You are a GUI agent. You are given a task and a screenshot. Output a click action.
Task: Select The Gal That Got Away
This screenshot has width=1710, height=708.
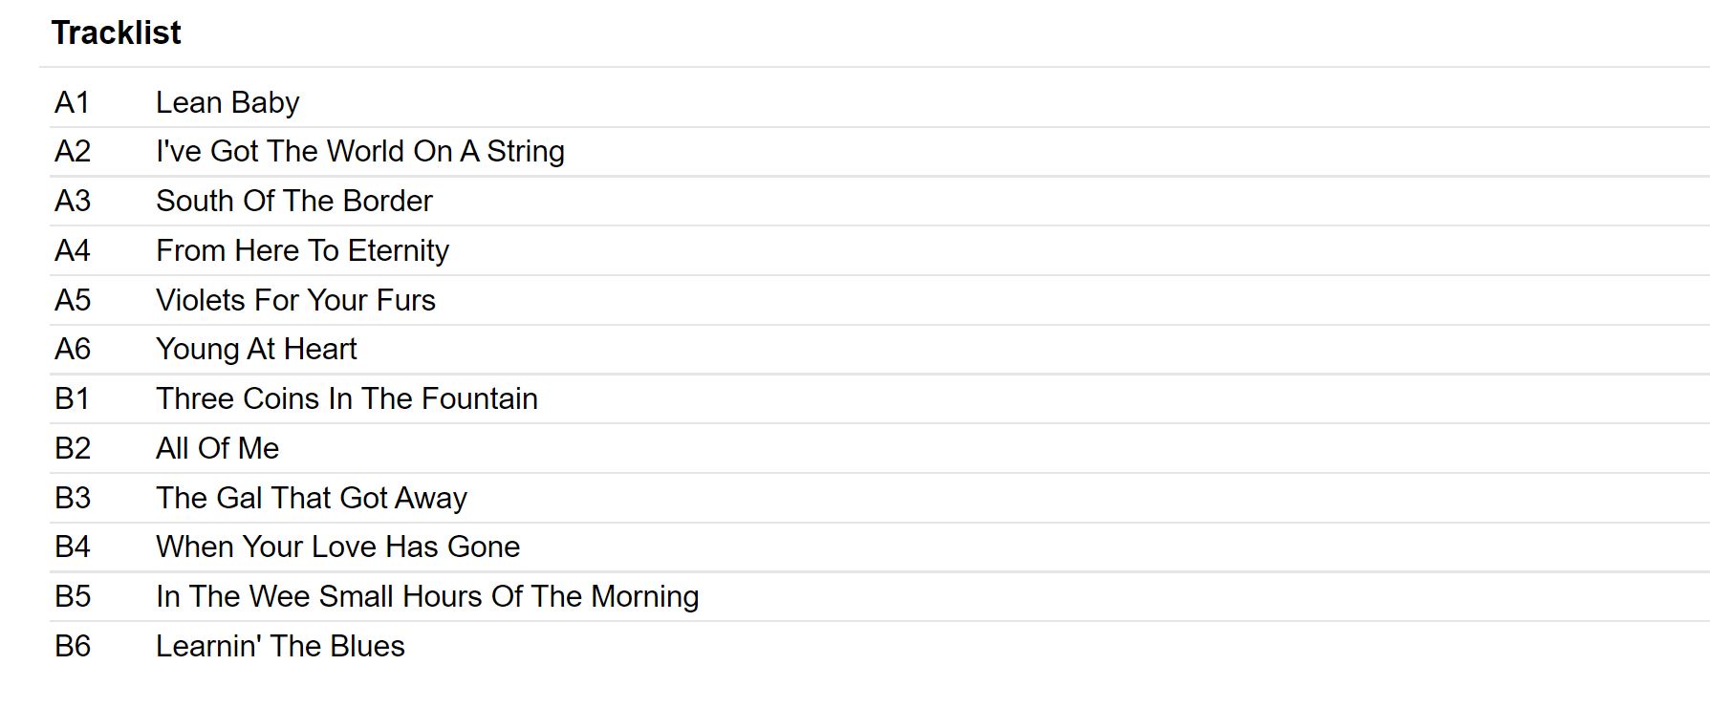(311, 498)
